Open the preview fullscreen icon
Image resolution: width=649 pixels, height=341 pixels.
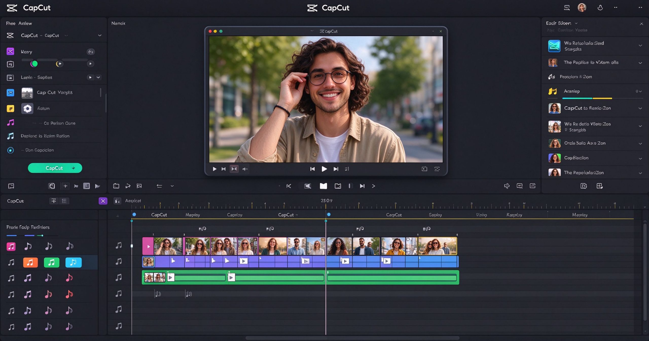pyautogui.click(x=424, y=169)
